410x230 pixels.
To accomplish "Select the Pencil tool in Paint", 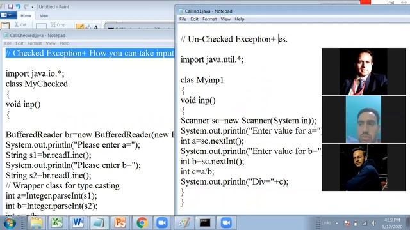I will [x=79, y=26].
